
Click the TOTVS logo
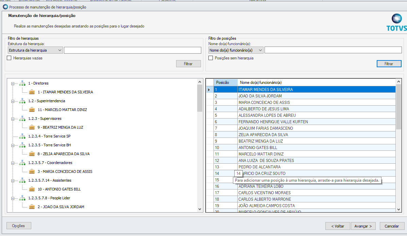(396, 22)
